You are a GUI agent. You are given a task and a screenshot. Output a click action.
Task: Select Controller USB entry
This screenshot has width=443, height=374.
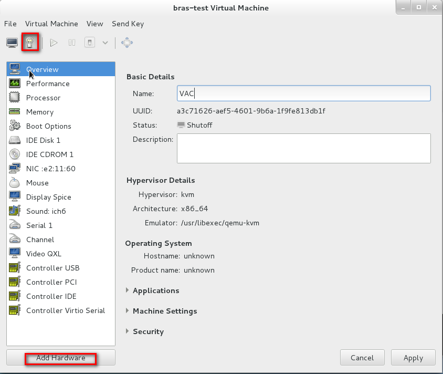pos(61,268)
